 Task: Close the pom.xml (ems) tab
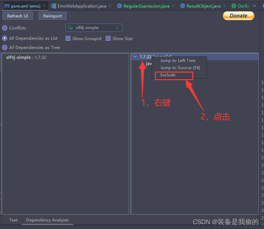44,6
